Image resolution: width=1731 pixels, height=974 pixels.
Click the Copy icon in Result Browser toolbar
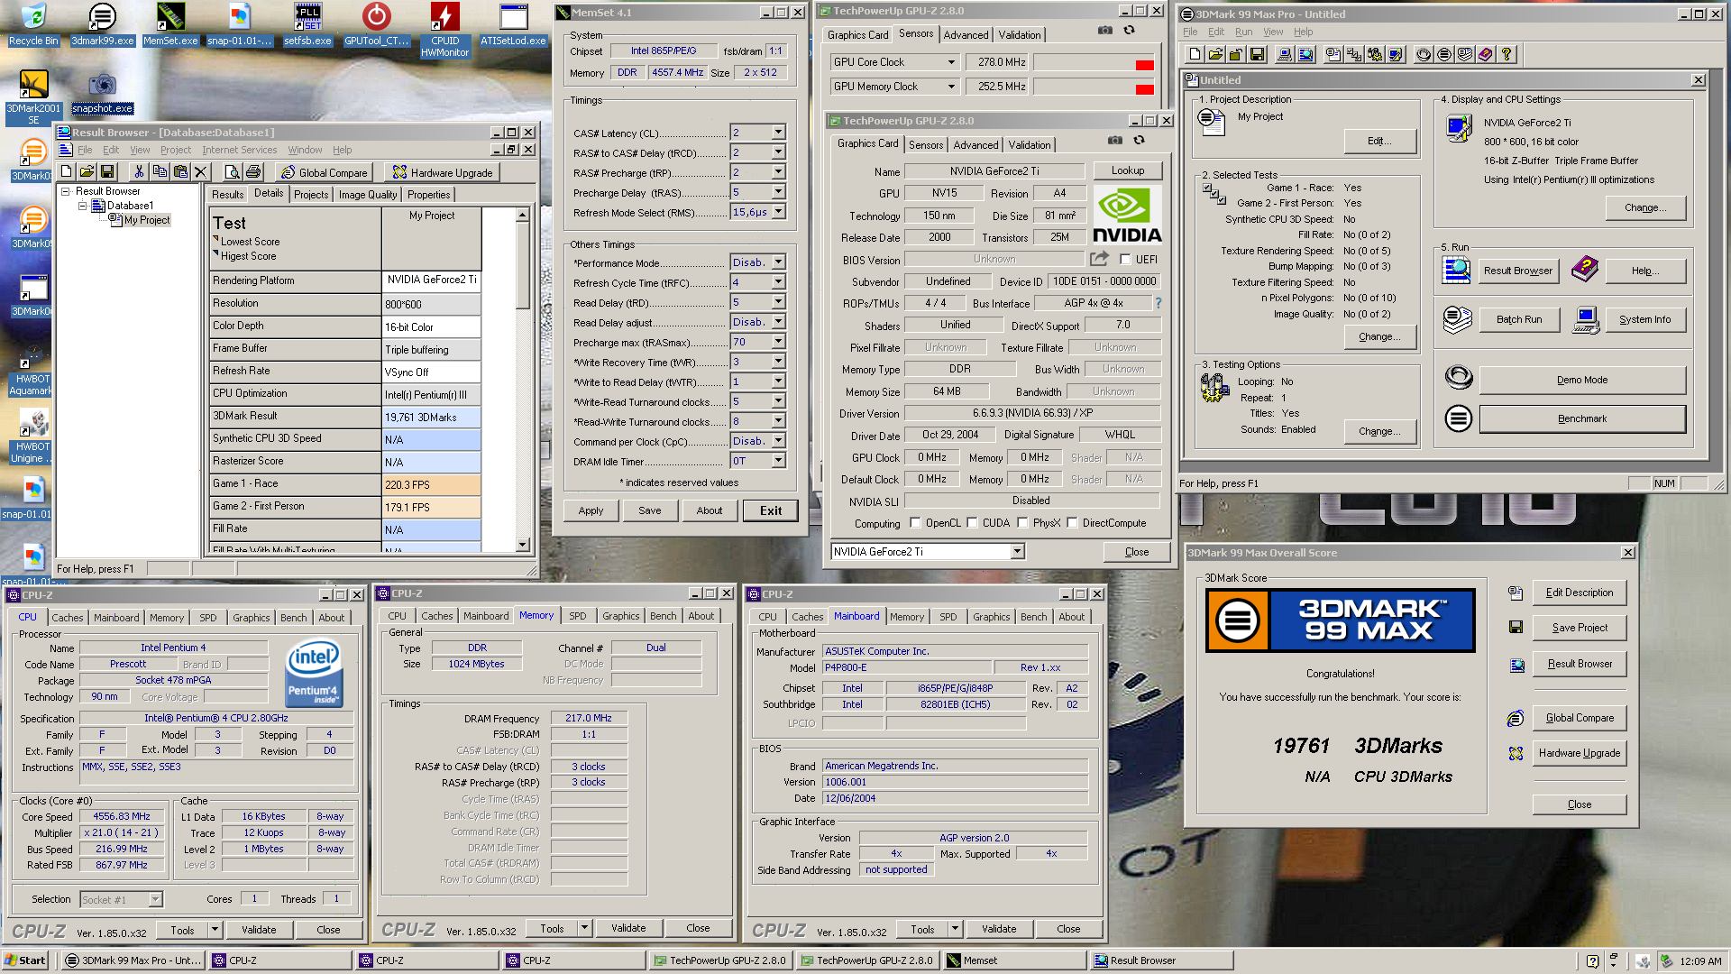160,172
